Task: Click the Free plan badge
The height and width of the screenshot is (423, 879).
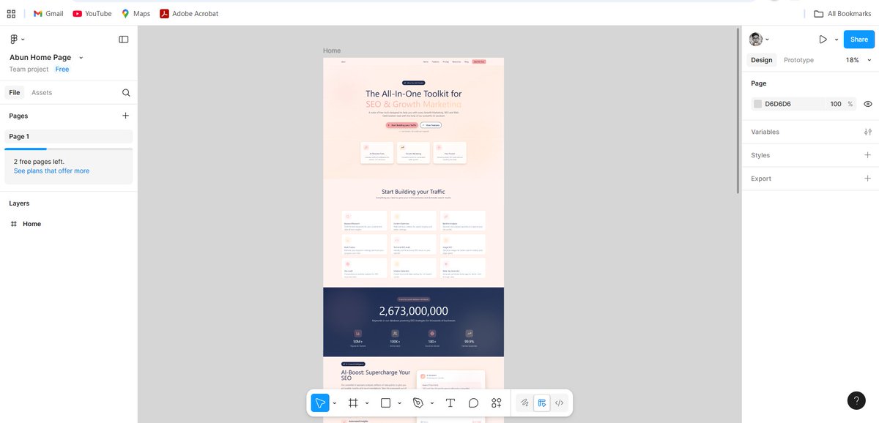Action: click(62, 70)
